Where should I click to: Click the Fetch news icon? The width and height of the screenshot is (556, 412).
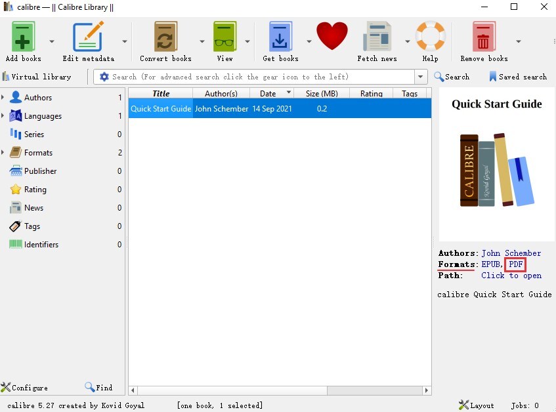point(377,37)
